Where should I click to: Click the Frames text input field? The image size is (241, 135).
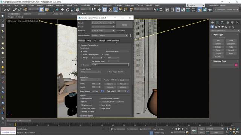point(110,65)
